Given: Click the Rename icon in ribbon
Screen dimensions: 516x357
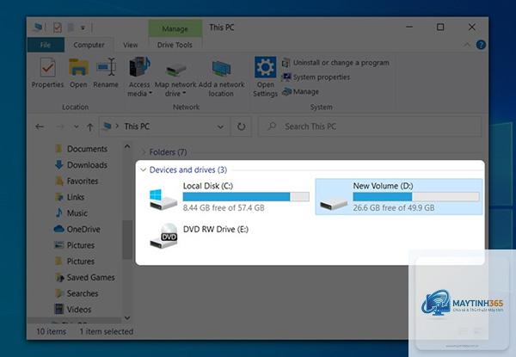Looking at the screenshot, I should tap(106, 67).
